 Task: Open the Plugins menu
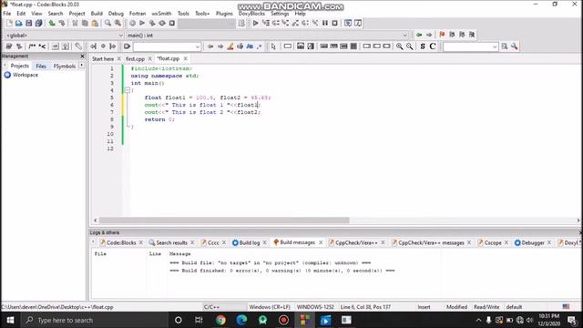[x=224, y=14]
